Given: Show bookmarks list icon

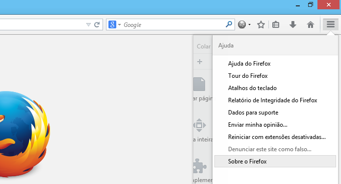Looking at the screenshot, I should (276, 24).
